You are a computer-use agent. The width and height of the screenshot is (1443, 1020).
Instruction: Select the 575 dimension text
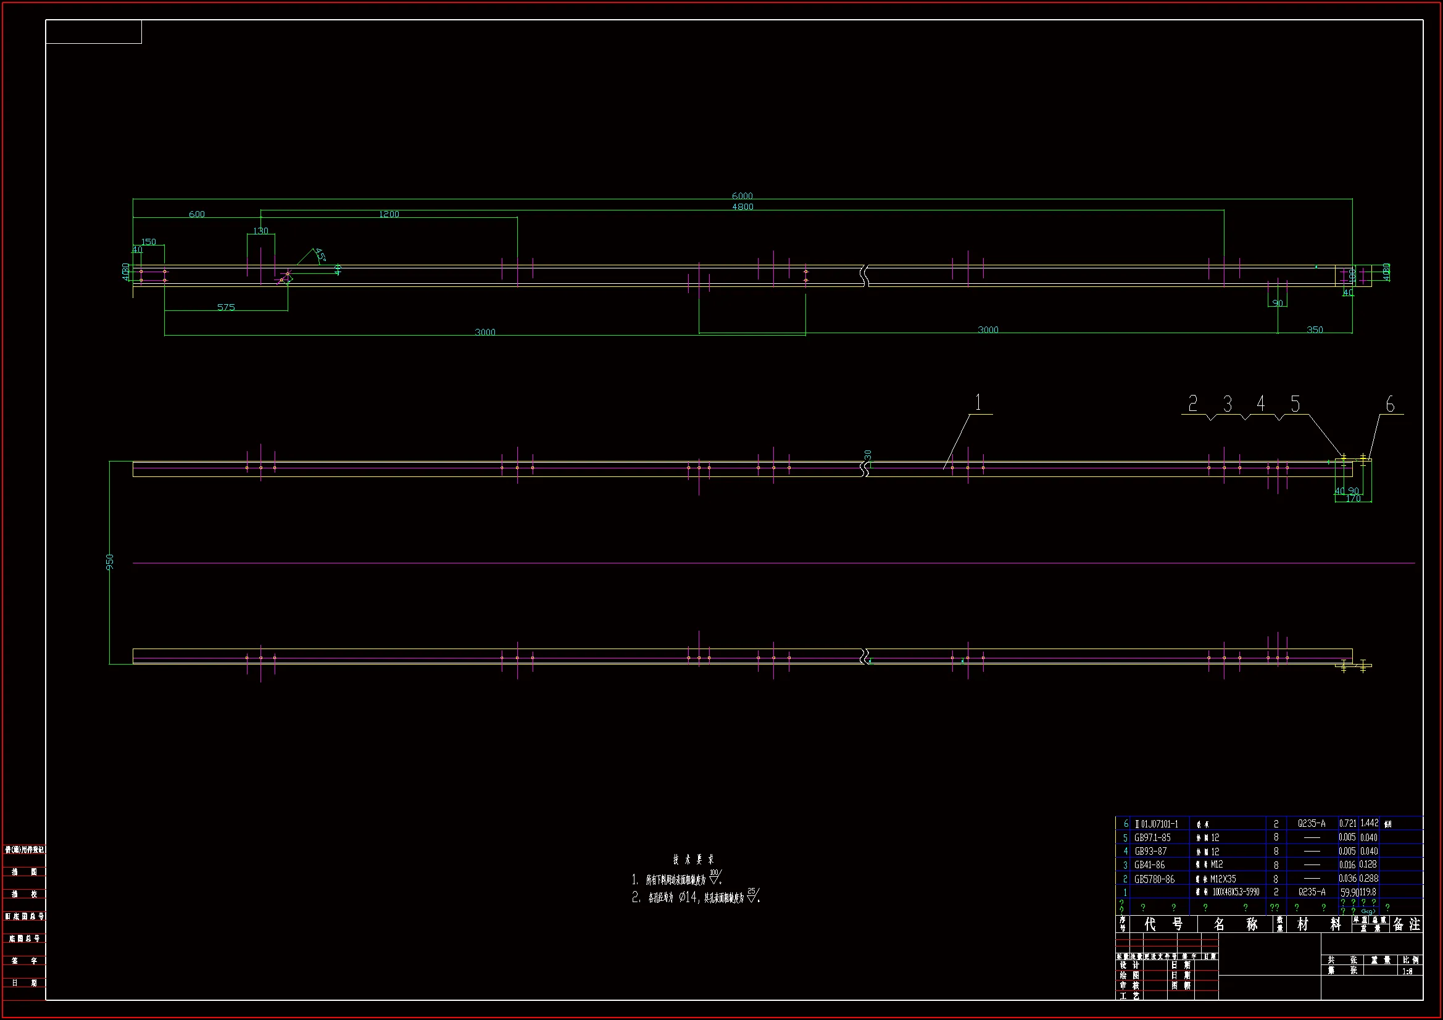[x=226, y=307]
